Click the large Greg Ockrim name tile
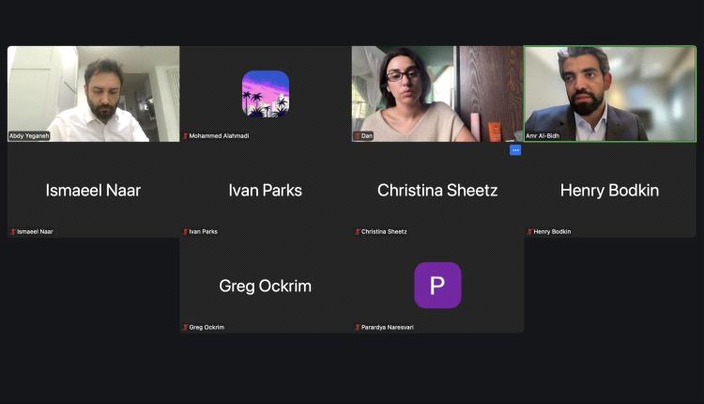The height and width of the screenshot is (404, 704). tap(266, 286)
